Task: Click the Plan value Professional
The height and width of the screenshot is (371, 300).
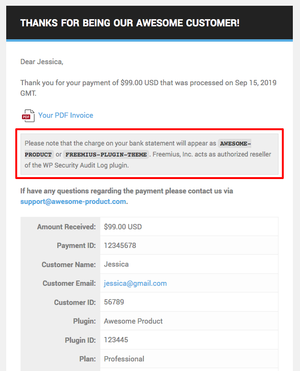Action: [x=124, y=359]
